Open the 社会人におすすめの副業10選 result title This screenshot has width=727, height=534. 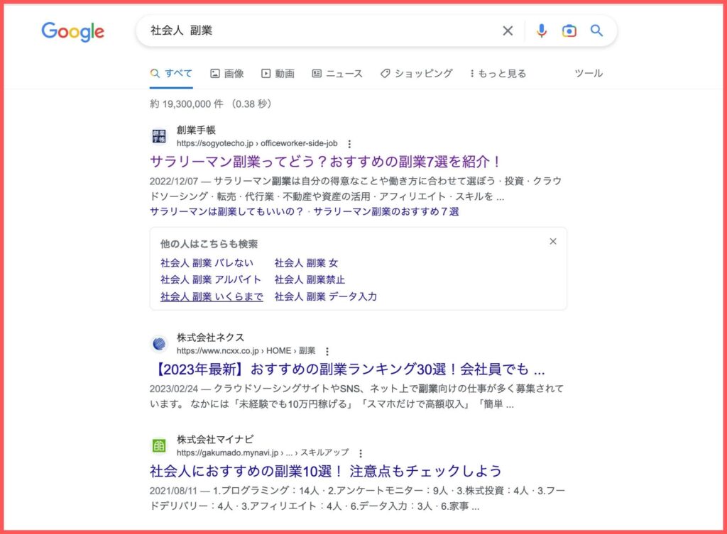(x=326, y=471)
